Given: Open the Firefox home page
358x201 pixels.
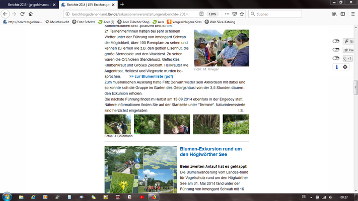Looking at the screenshot, I should [x=31, y=14].
